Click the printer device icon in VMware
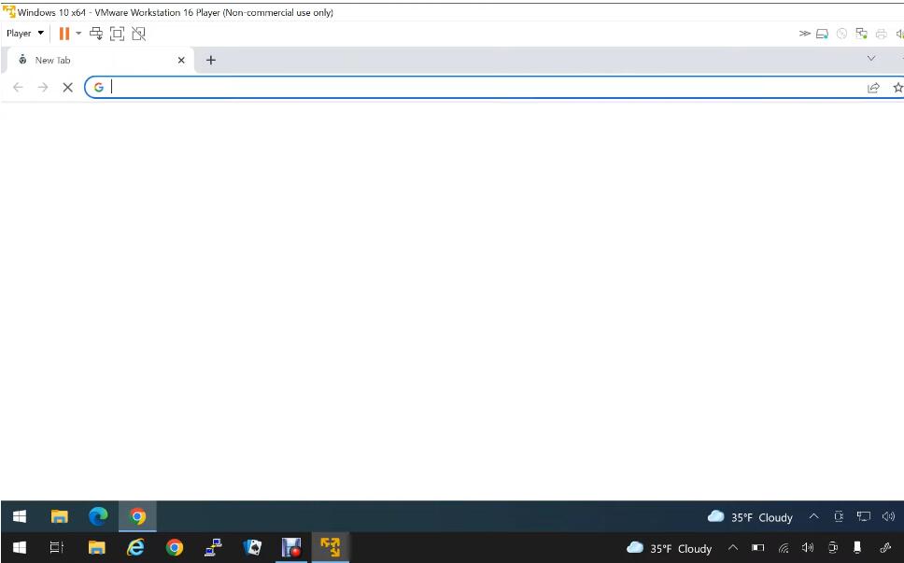This screenshot has height=563, width=904. pos(881,34)
